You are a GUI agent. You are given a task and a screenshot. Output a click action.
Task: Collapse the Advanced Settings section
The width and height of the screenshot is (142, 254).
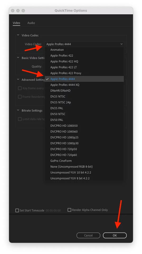pyautogui.click(x=18, y=79)
